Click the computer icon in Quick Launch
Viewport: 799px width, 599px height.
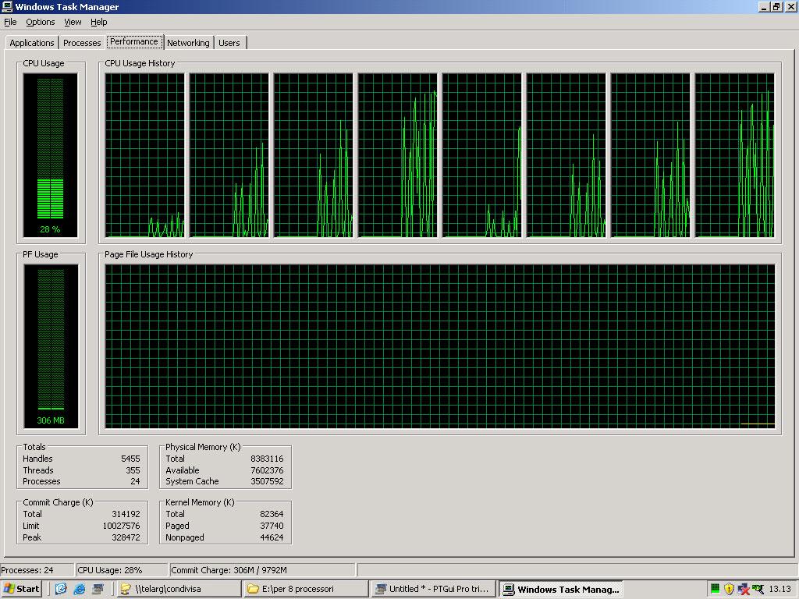98,589
